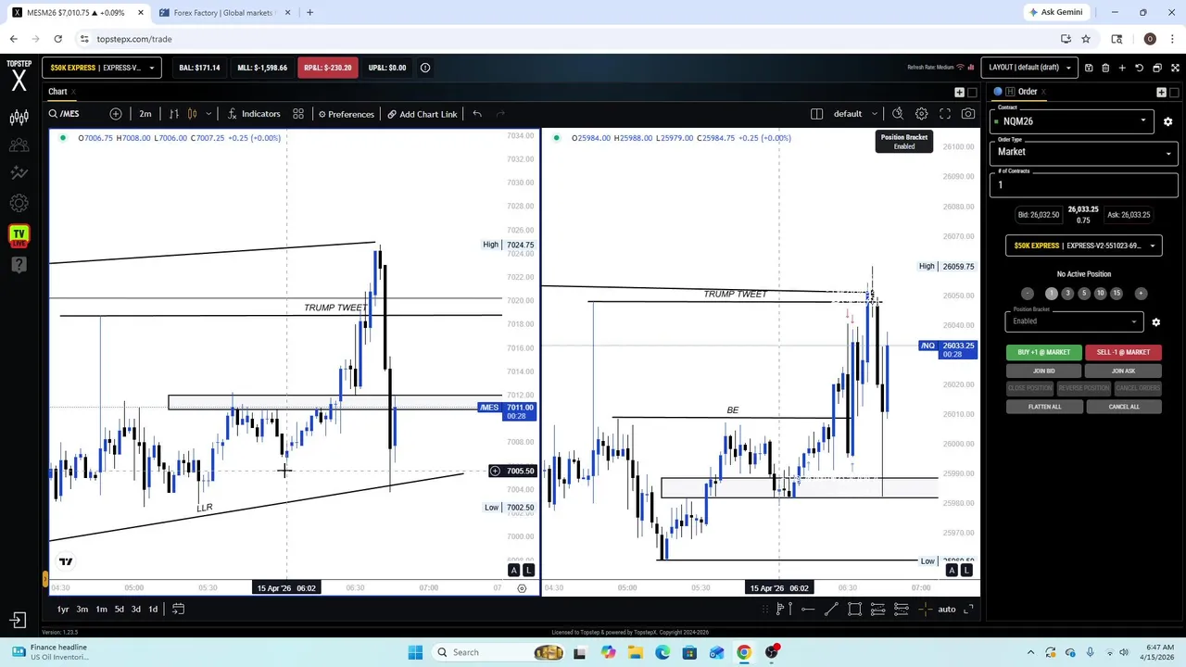Select the 3m range tab

[82, 610]
